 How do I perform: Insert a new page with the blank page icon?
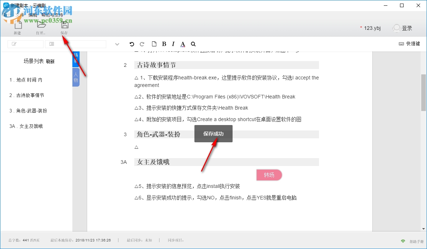coord(154,43)
